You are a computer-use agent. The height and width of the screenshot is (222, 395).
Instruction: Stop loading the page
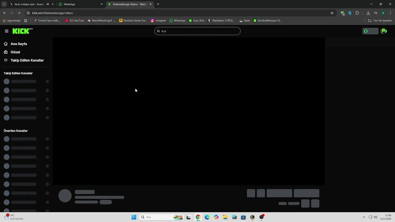click(19, 13)
